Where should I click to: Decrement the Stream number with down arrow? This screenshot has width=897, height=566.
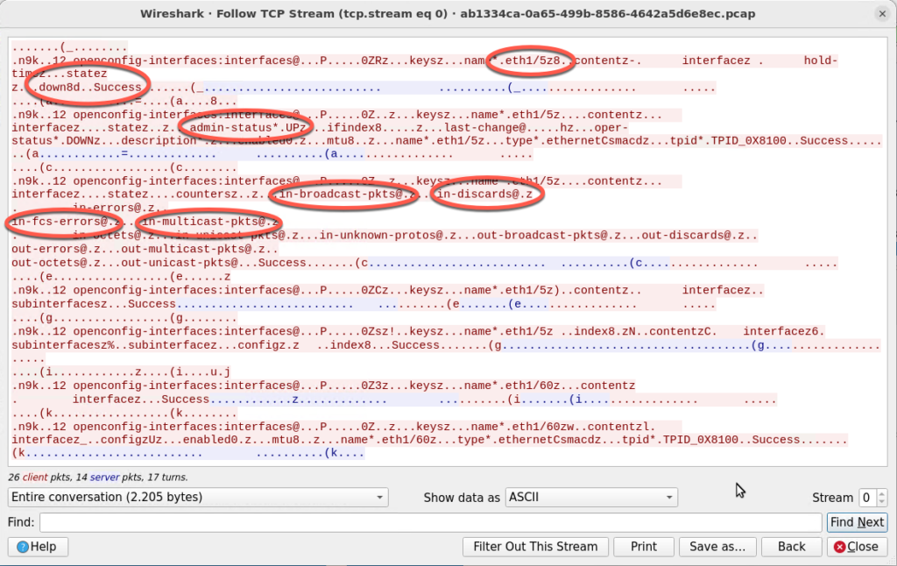880,502
